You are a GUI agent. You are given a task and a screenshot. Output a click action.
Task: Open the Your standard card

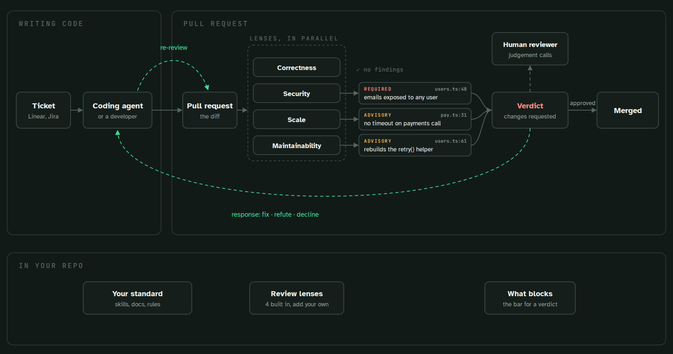pos(137,298)
